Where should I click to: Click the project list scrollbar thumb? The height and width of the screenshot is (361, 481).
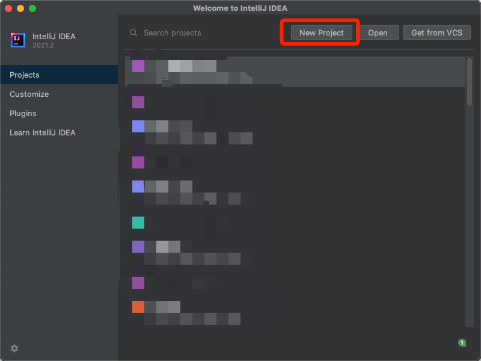point(470,81)
